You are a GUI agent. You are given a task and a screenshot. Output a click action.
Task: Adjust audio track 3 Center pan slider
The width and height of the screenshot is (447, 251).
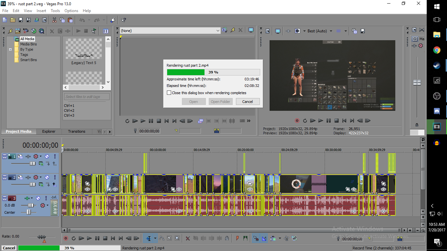(x=29, y=212)
